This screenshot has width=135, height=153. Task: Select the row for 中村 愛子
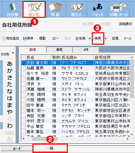[76, 121]
